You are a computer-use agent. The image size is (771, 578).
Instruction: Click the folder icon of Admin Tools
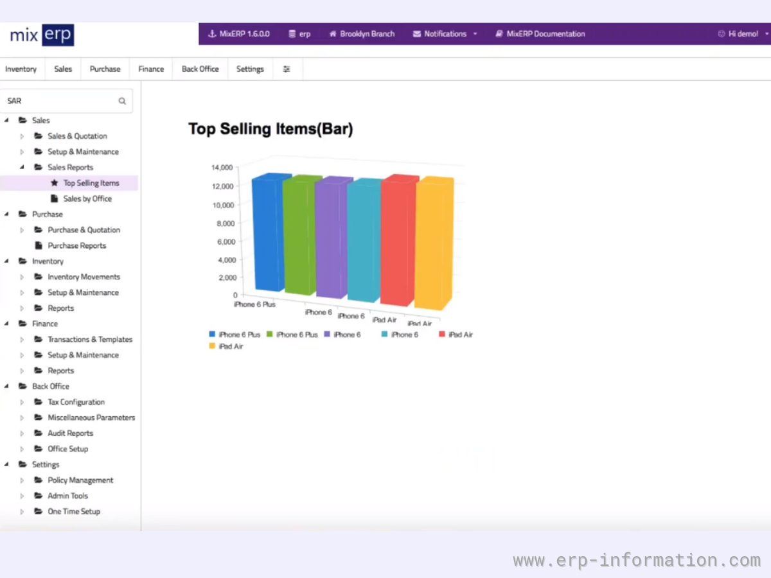click(39, 496)
